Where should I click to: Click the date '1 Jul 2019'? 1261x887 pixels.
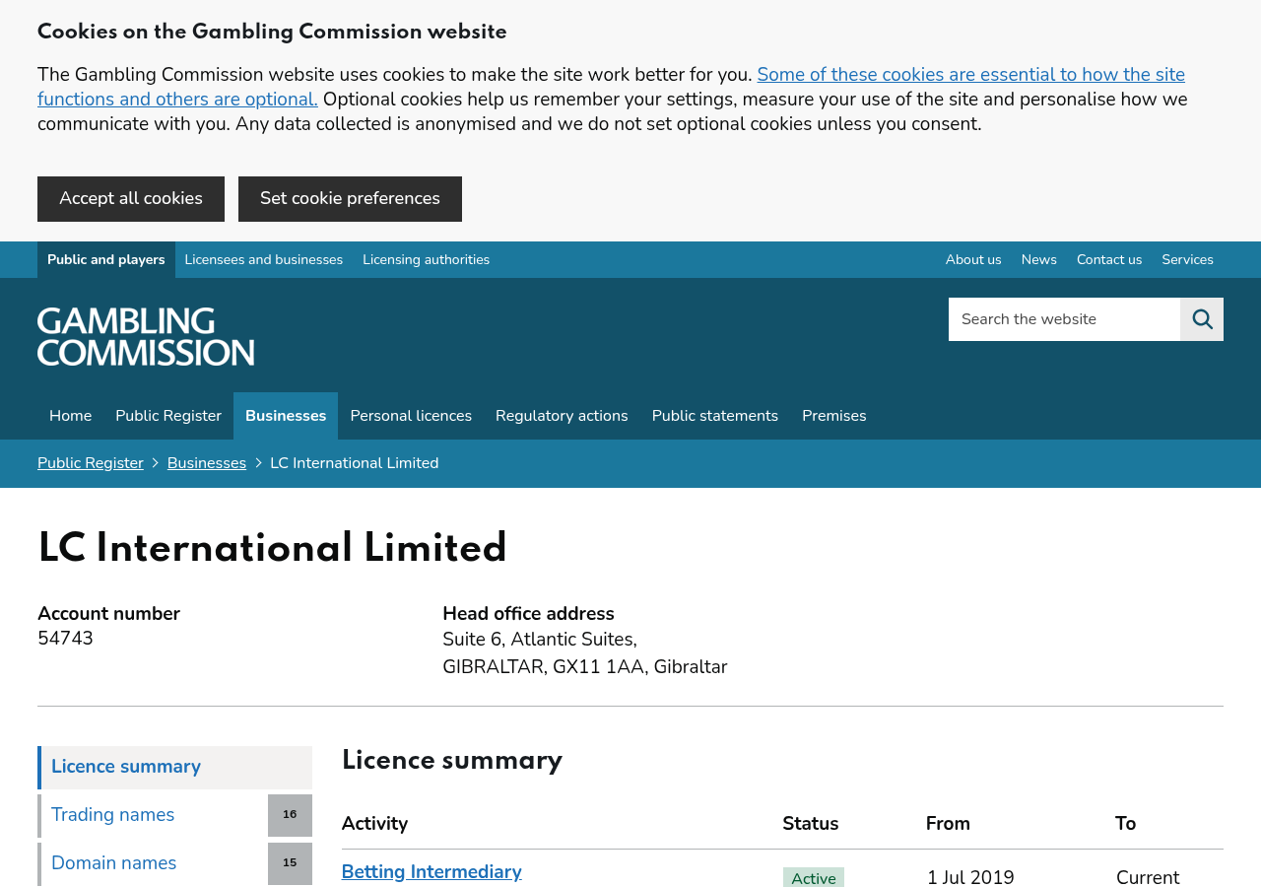click(x=970, y=877)
